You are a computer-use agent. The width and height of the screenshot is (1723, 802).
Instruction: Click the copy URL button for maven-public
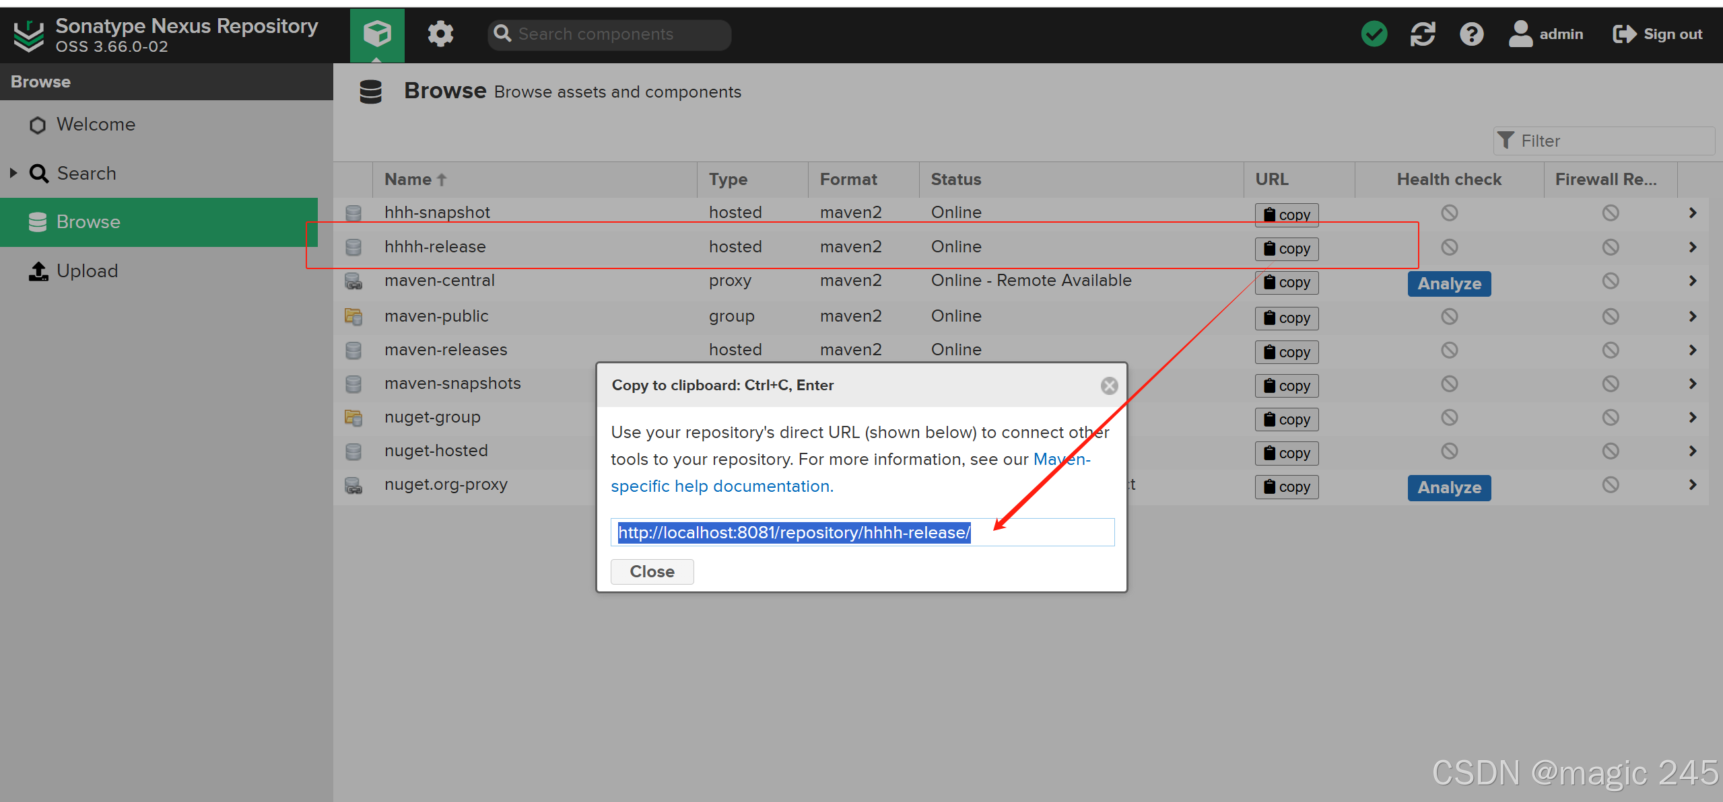1286,318
